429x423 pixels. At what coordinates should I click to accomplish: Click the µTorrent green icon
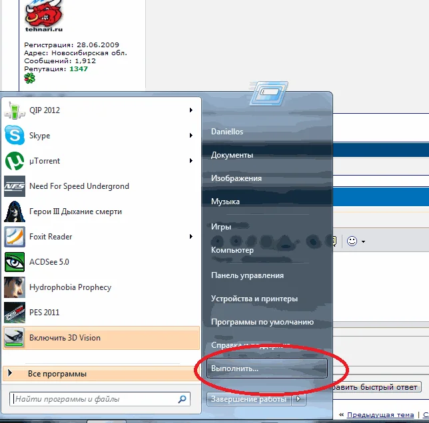click(x=15, y=161)
